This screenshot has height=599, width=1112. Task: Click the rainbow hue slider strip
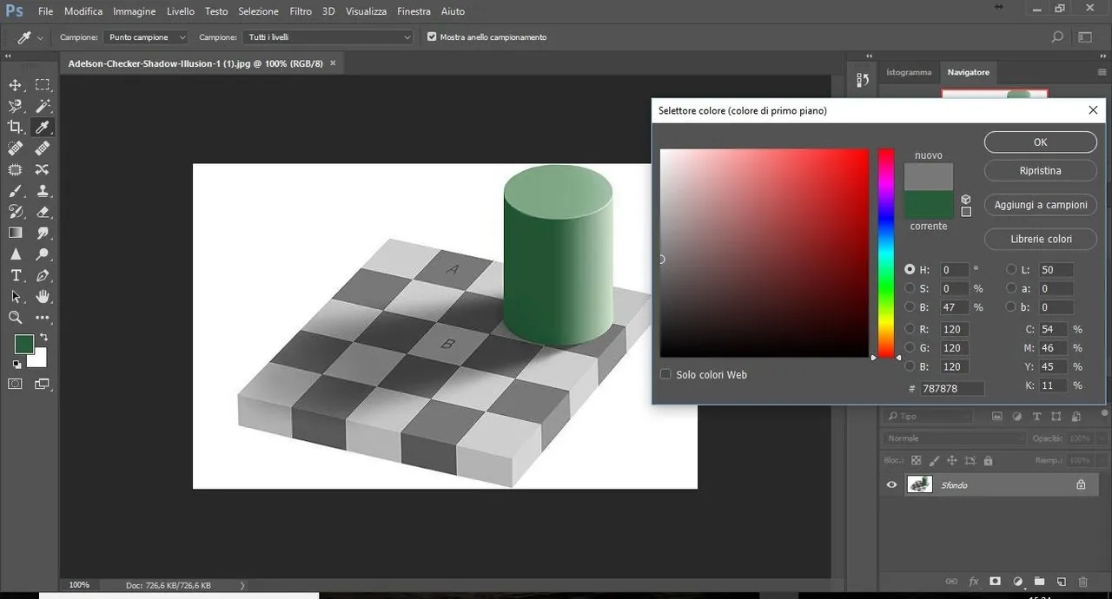[x=885, y=253]
